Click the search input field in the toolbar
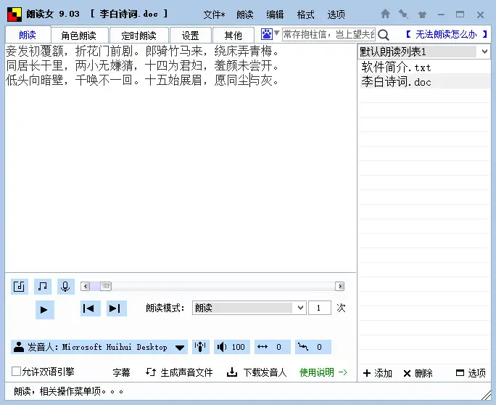Screen dimensions: 496x405 pos(328,34)
